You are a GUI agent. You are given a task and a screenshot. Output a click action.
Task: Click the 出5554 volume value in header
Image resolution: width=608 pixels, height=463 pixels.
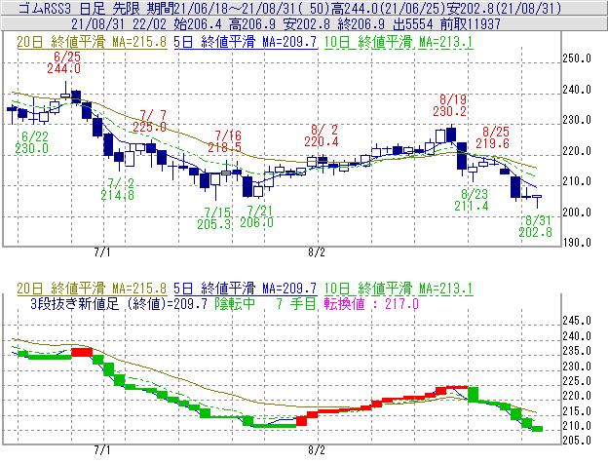412,24
